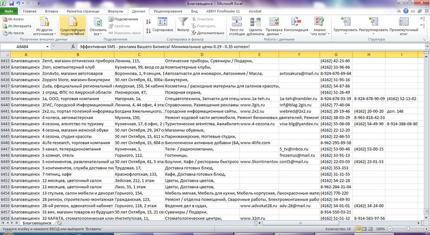This screenshot has width=430, height=235.
Task: Import data from the Internet
Action: click(17, 26)
